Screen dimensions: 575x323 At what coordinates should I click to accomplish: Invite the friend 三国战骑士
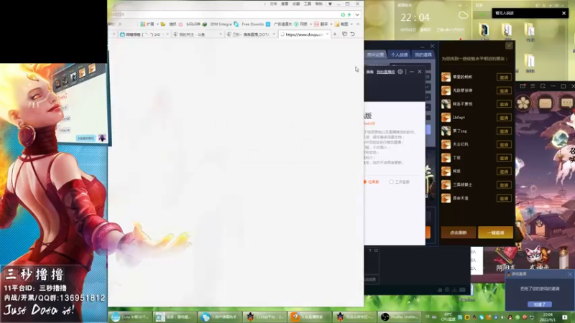[504, 185]
